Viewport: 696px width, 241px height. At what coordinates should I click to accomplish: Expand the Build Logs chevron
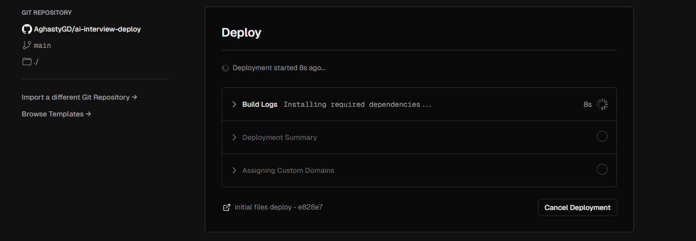pyautogui.click(x=234, y=104)
